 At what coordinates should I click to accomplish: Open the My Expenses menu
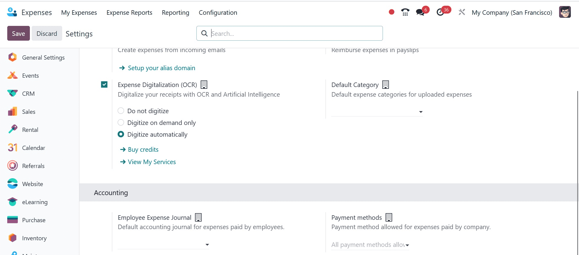tap(79, 12)
